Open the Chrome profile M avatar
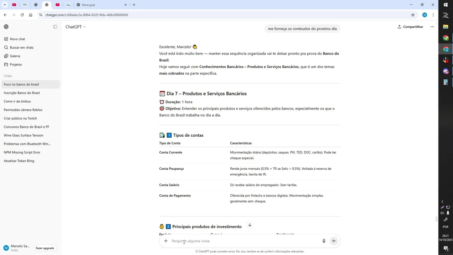Viewport: 453px width, 255px height. (425, 15)
